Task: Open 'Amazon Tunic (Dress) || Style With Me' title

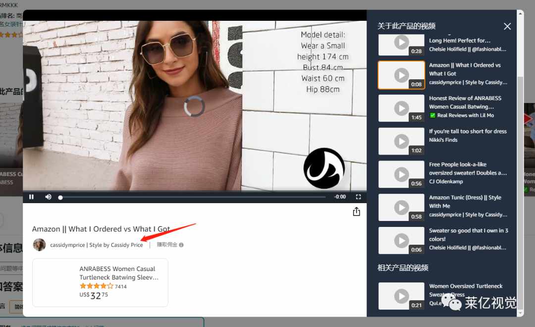Action: (x=465, y=202)
